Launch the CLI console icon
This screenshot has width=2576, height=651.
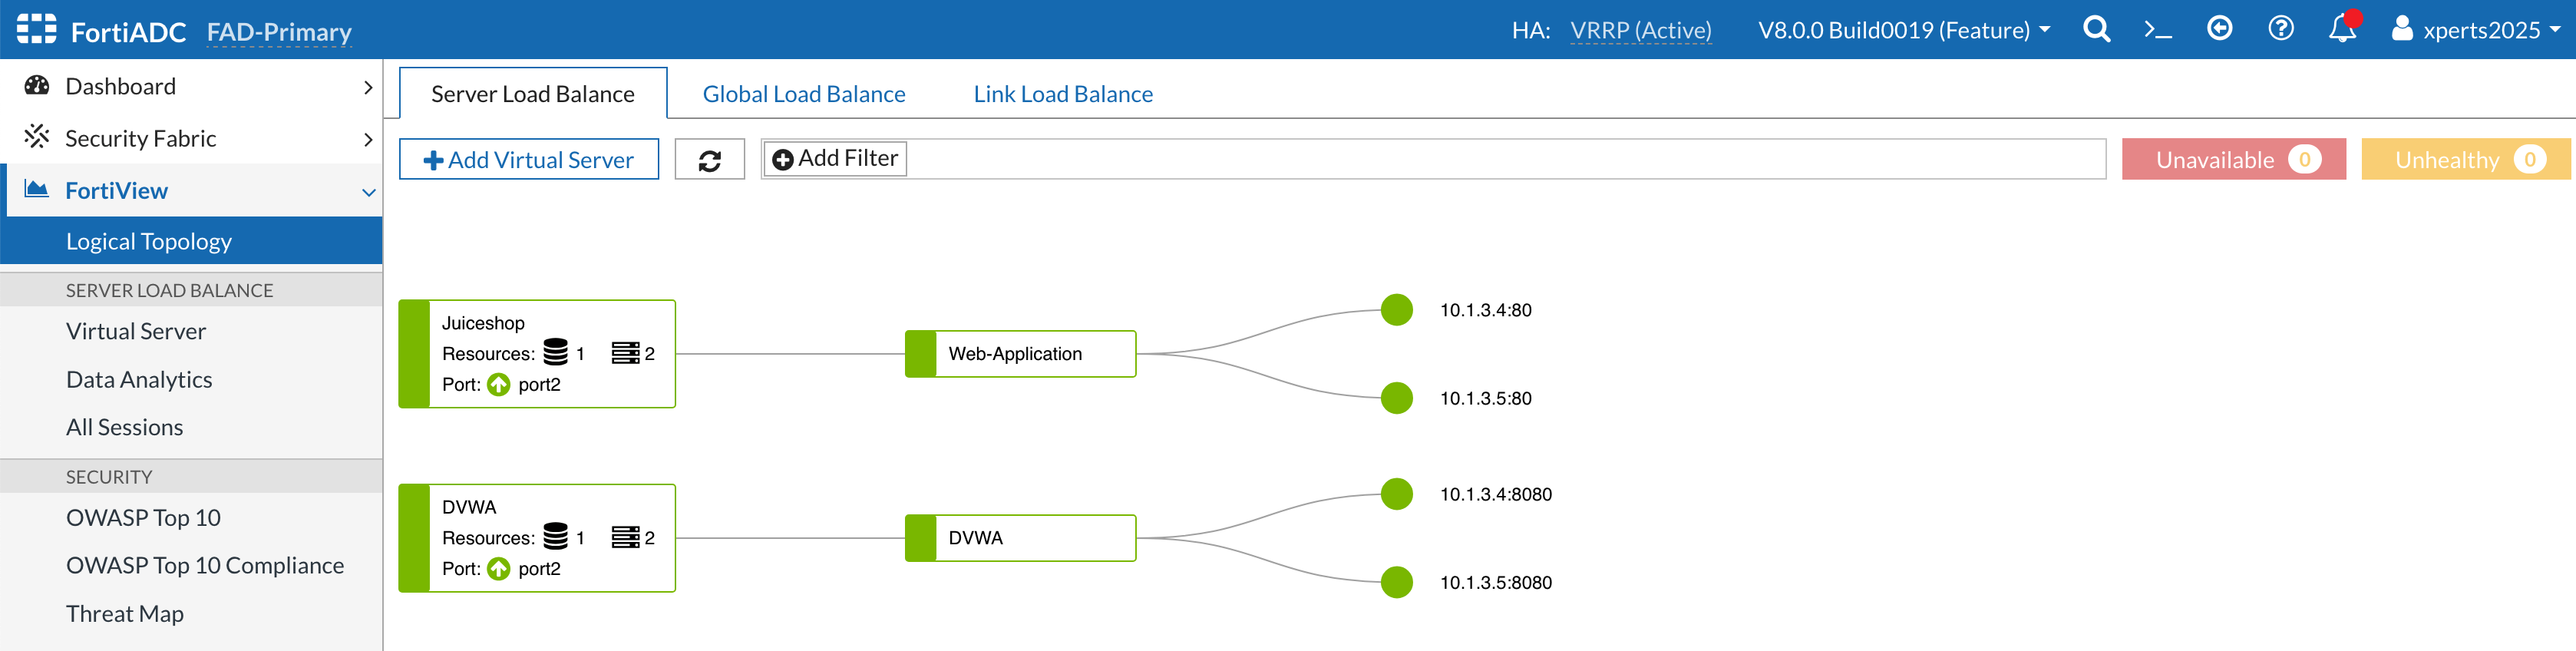pyautogui.click(x=2157, y=30)
